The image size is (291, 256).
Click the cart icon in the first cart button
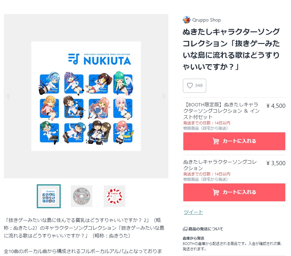tap(216, 141)
